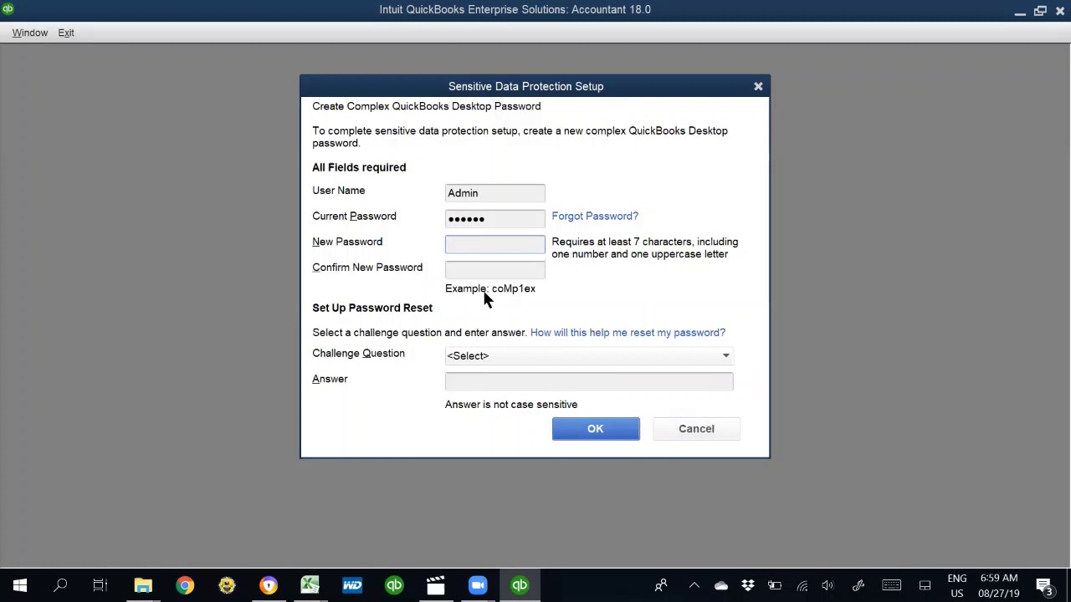Click the Confirm New Password field
1071x602 pixels.
click(x=495, y=269)
